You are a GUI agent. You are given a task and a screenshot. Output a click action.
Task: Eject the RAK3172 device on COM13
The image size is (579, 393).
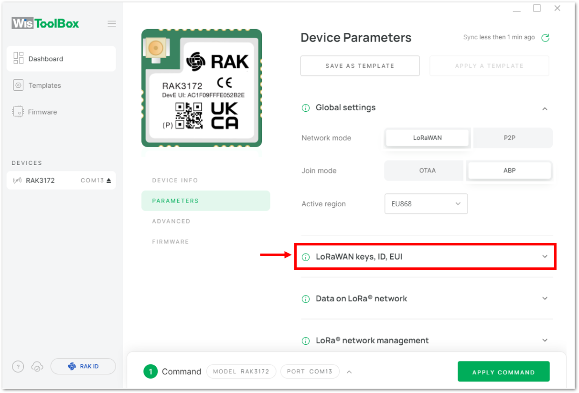[108, 181]
